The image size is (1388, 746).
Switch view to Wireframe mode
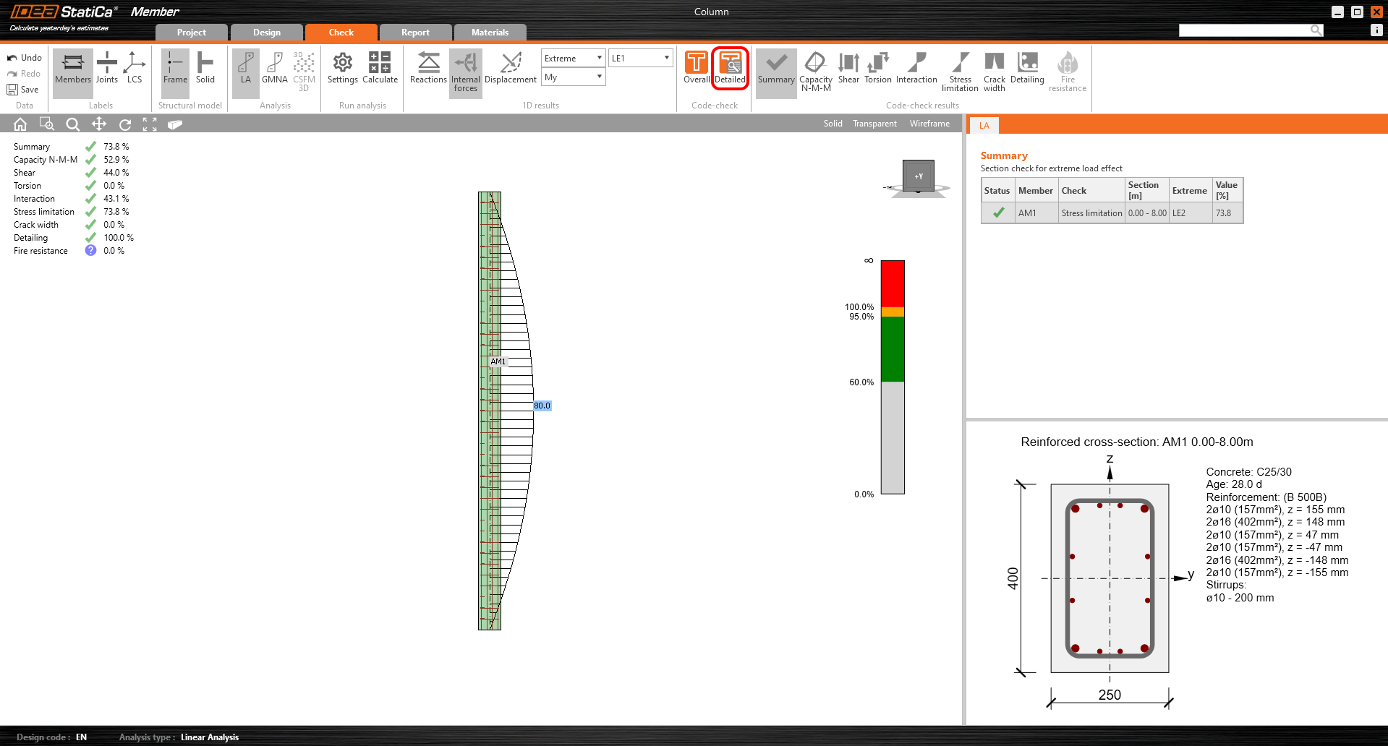(x=929, y=124)
